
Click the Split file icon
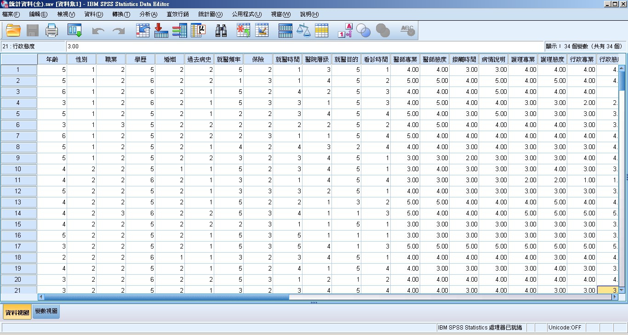tap(285, 31)
